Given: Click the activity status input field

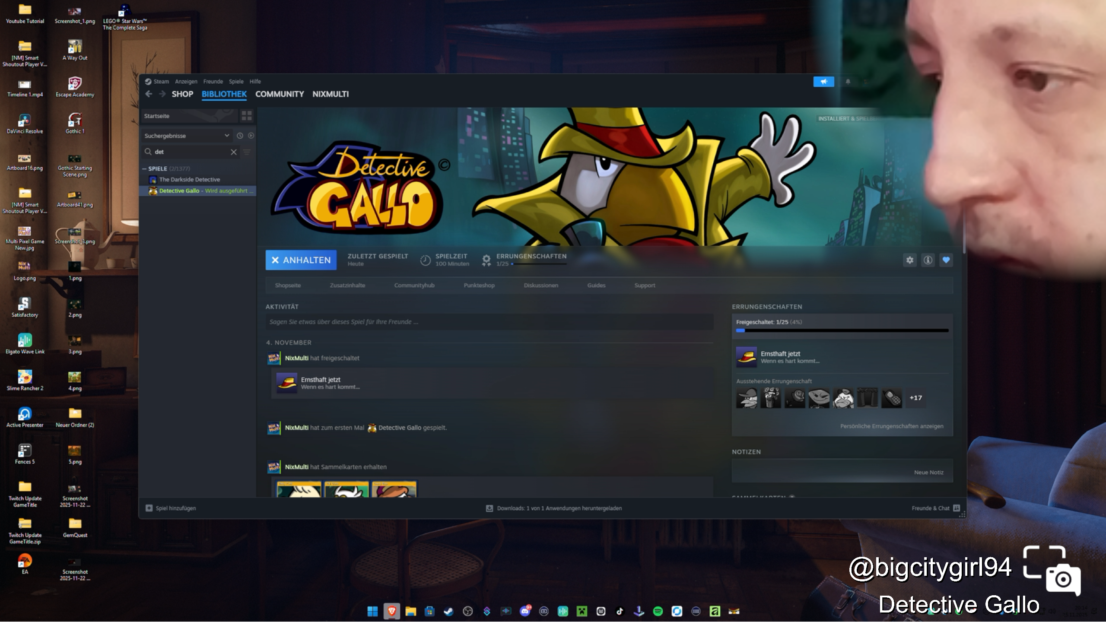Looking at the screenshot, I should point(489,322).
